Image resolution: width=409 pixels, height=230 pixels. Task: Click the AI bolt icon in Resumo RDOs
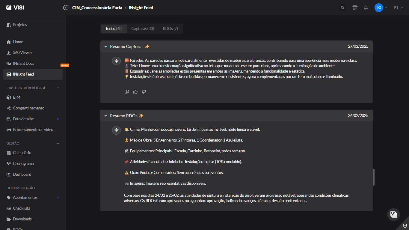[116, 130]
